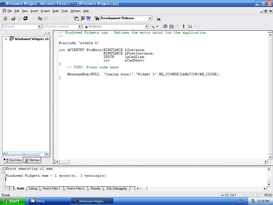Paste from clipboard toolbar icon
Viewport: 273px width, 205px height.
(46, 18)
